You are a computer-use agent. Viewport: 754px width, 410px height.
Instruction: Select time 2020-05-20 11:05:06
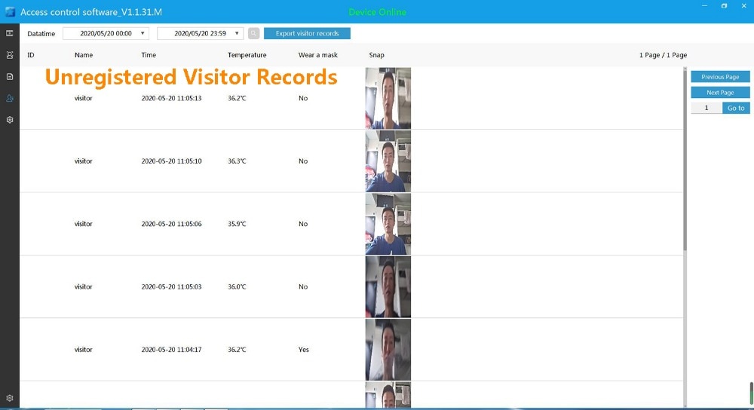pos(171,224)
